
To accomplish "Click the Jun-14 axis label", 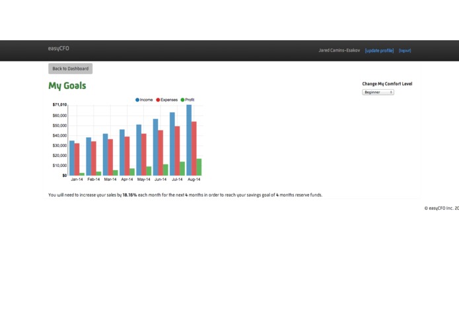I will click(x=160, y=179).
